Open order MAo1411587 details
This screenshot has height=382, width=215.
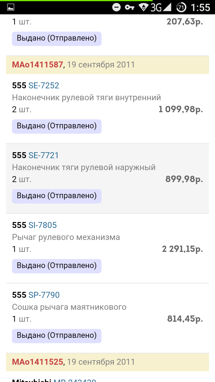coord(37,65)
